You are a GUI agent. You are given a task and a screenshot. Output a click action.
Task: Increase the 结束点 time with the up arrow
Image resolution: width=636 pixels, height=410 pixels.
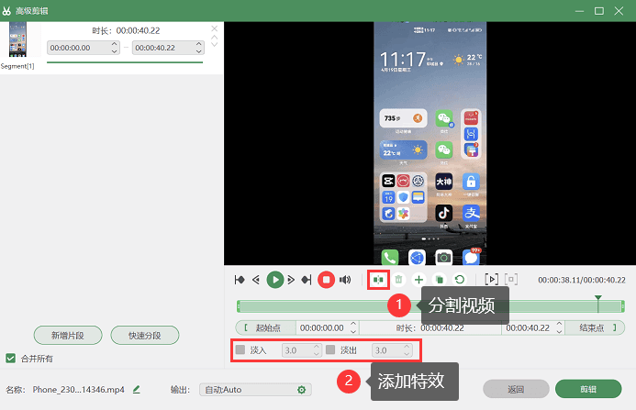click(559, 324)
